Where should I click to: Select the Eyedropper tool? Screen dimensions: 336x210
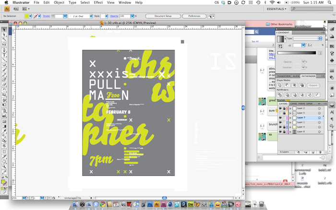pos(4,131)
